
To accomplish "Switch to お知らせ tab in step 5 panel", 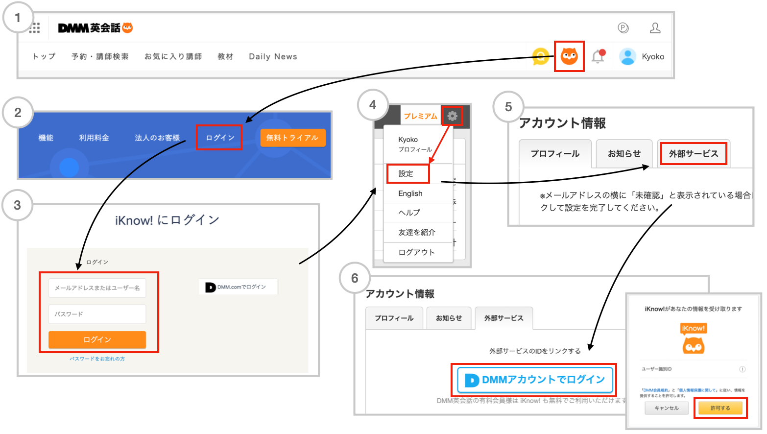I will coord(624,154).
